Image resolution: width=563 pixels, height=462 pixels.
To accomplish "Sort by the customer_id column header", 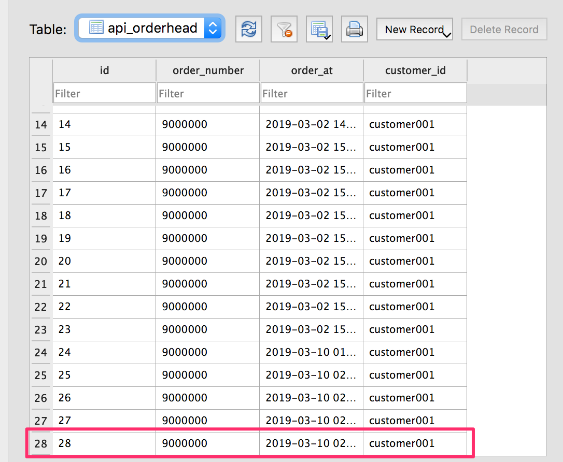I will pos(415,70).
